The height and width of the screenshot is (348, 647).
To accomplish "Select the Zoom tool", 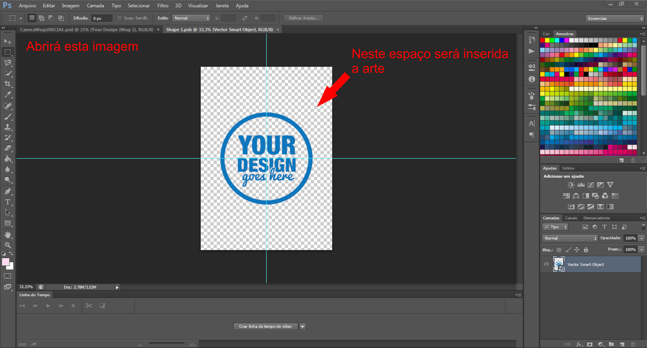I will pyautogui.click(x=8, y=245).
